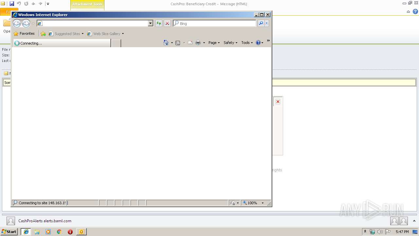Image resolution: width=419 pixels, height=236 pixels.
Task: Click the volume speaker tray icon
Action: pos(380,232)
